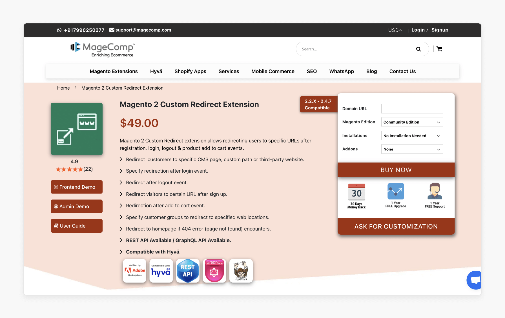The image size is (505, 318).
Task: Open Magento Extensions menu
Action: pyautogui.click(x=114, y=71)
